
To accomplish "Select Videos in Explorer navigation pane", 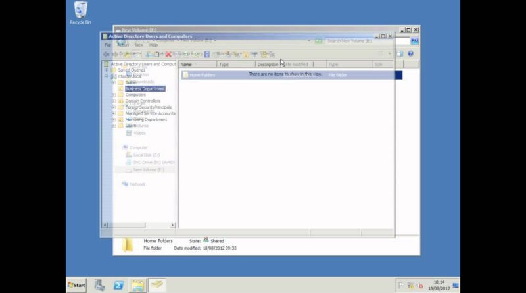I will tap(136, 133).
